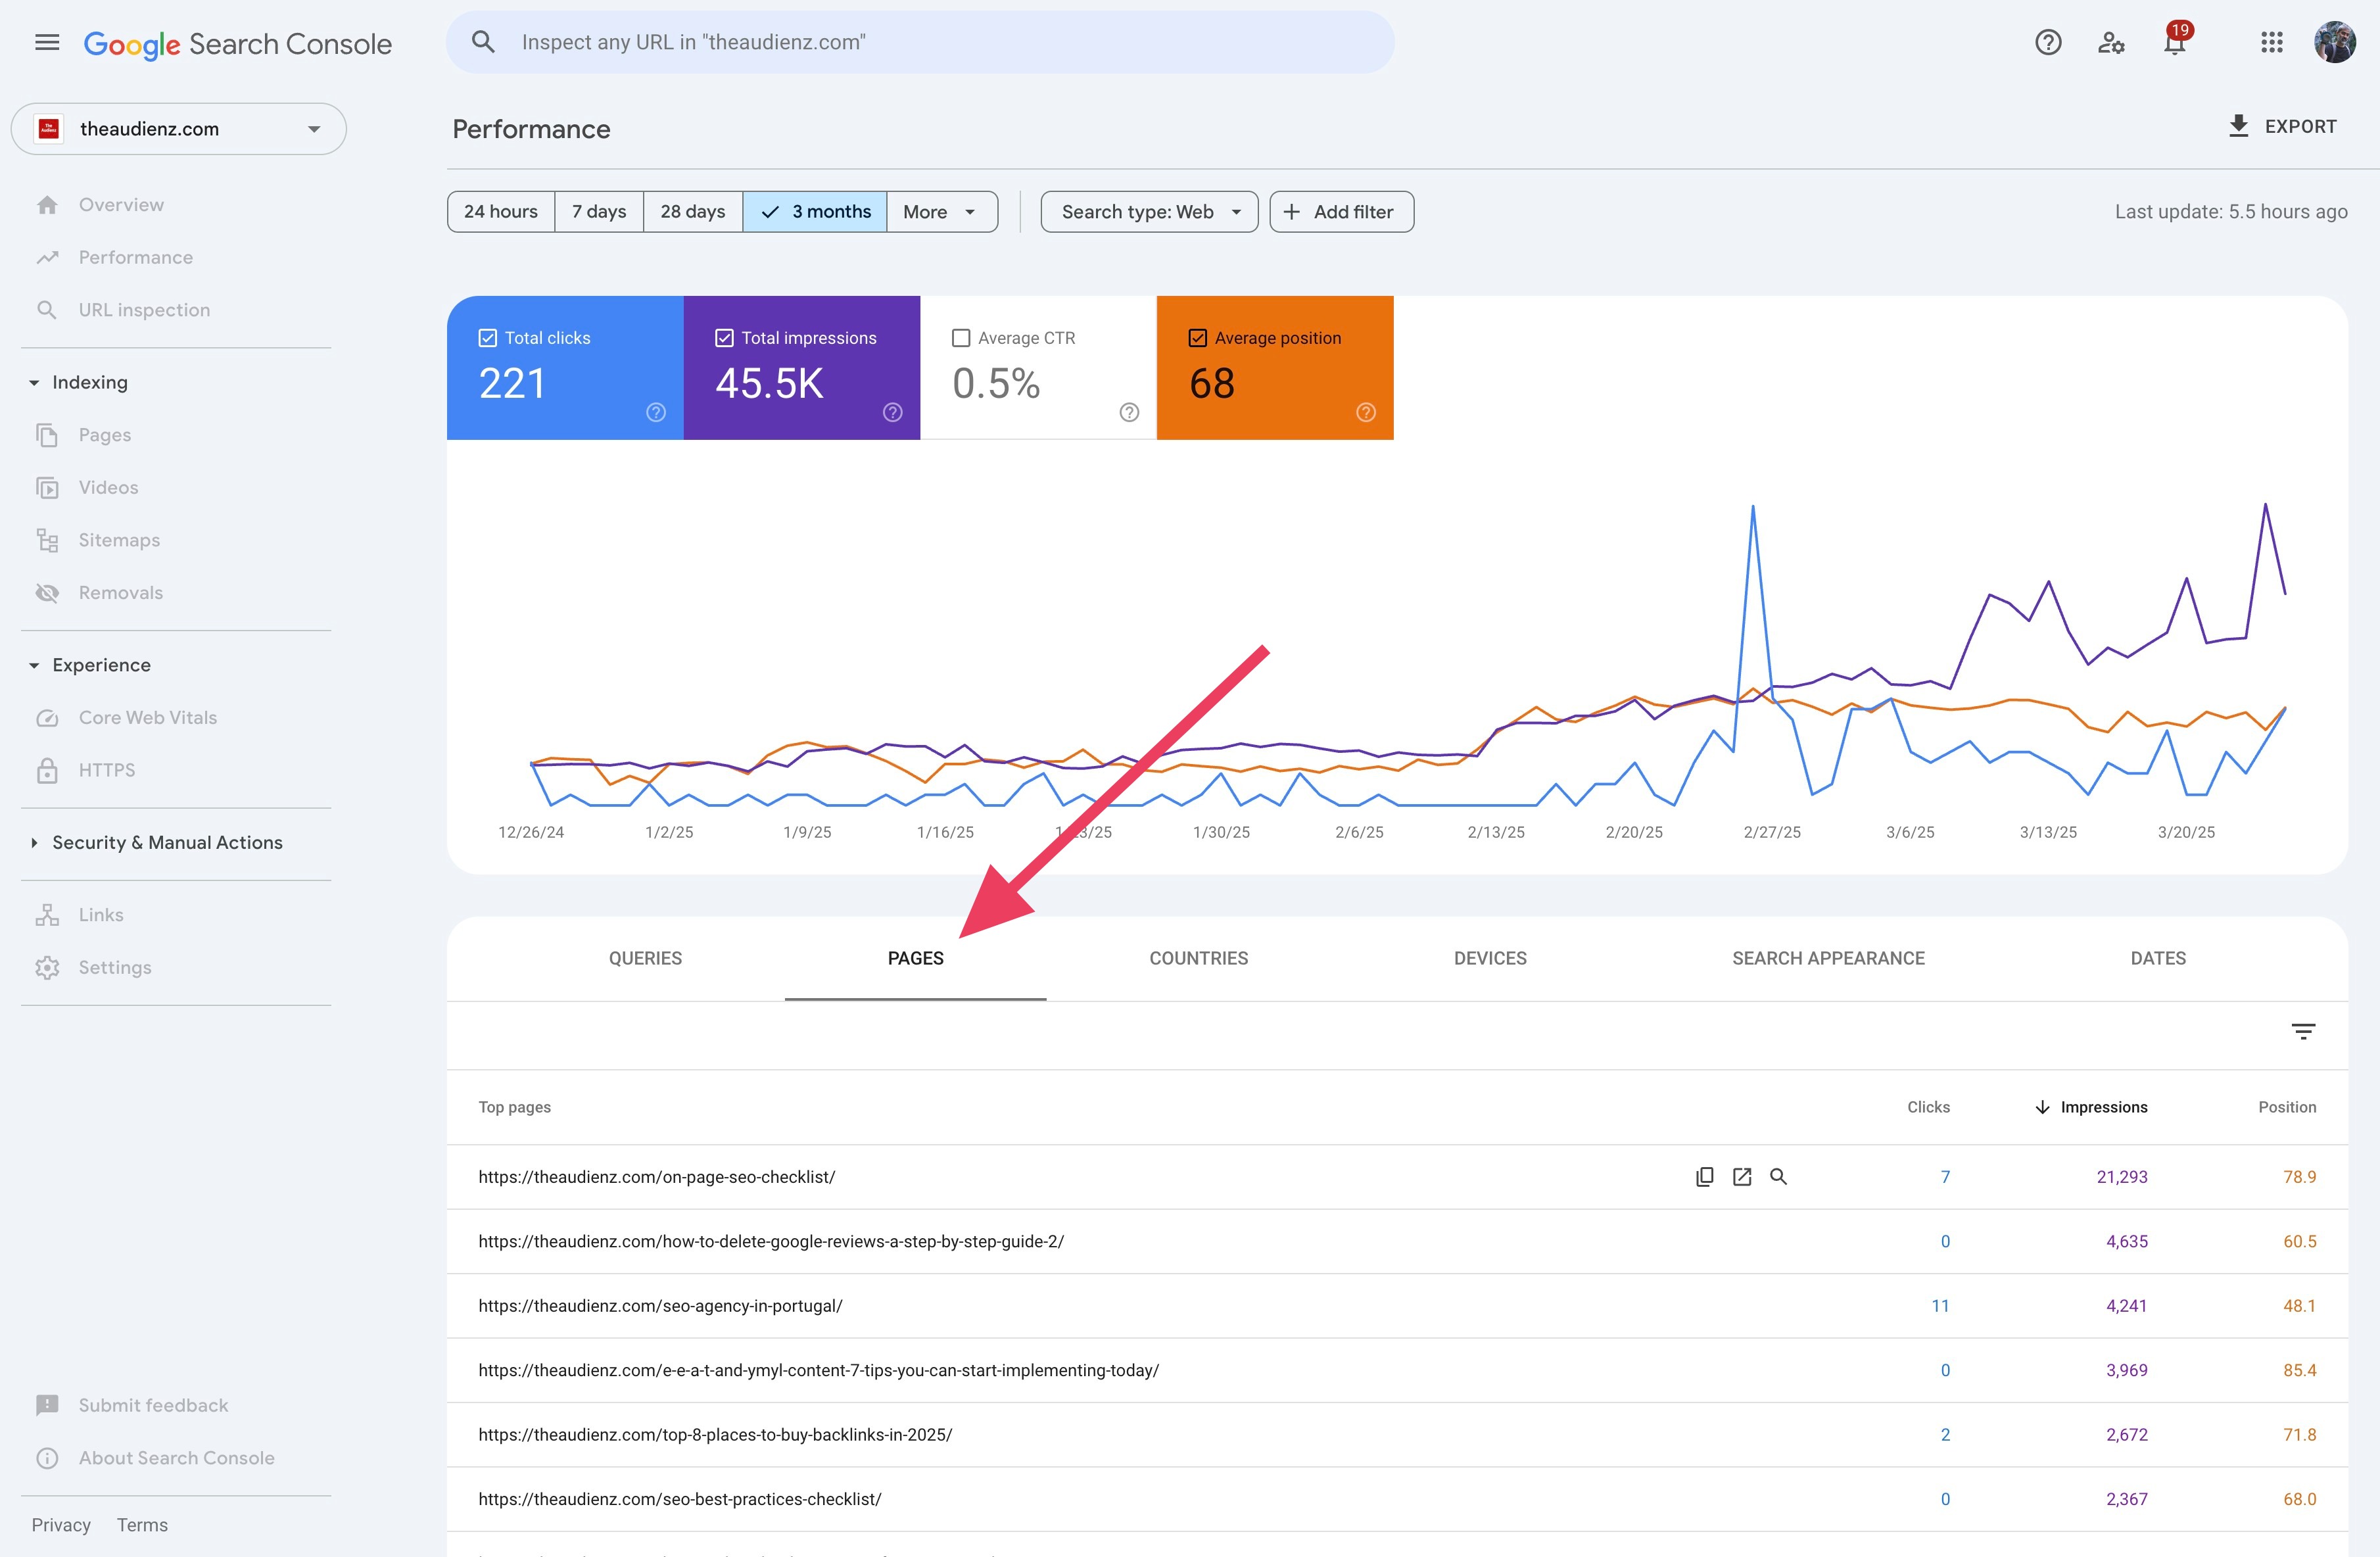This screenshot has height=1557, width=2380.
Task: Open Core Web Vitals report
Action: pyautogui.click(x=147, y=718)
